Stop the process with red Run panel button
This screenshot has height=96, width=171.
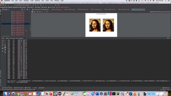click(x=3, y=43)
